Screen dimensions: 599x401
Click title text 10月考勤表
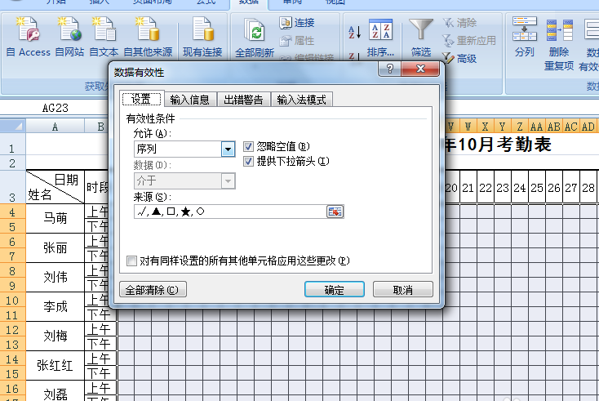point(504,145)
